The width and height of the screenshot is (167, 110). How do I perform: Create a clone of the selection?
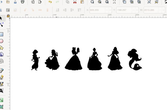tap(132, 2)
